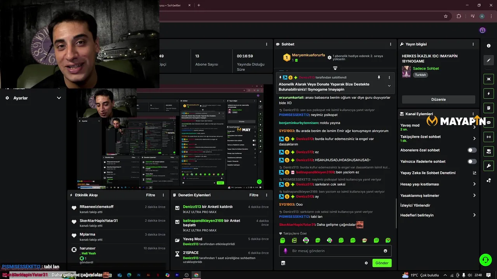Open Filtre in Etkinlik Akışı panel
Viewport: 497px width, 279px height.
click(x=151, y=195)
